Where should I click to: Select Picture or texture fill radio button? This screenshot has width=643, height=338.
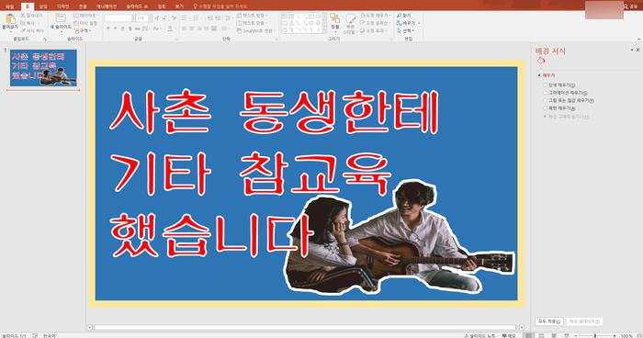pos(545,100)
